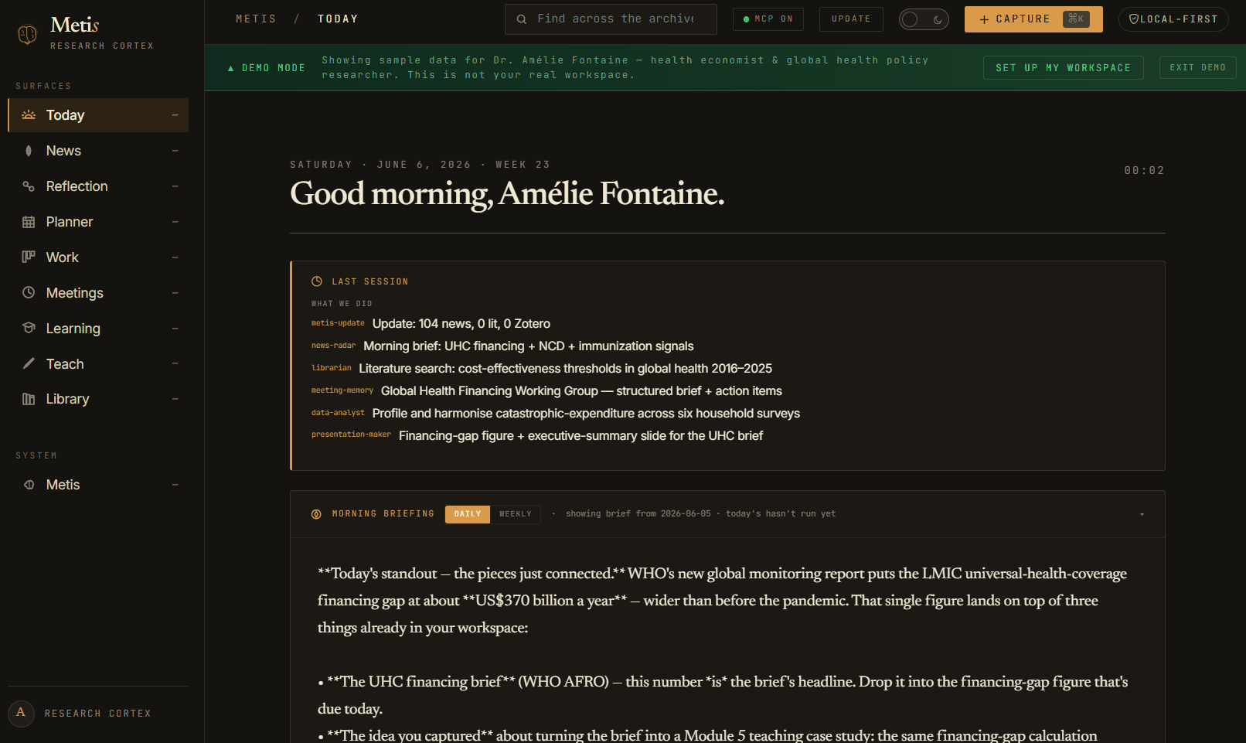Expand the Reflection section
1246x743 pixels.
click(x=175, y=186)
